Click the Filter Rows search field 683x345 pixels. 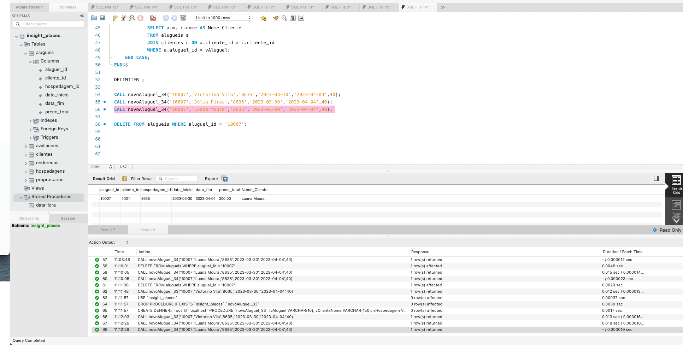[x=177, y=179]
